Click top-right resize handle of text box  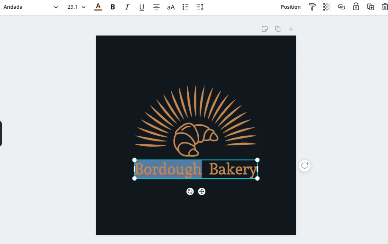(x=257, y=160)
